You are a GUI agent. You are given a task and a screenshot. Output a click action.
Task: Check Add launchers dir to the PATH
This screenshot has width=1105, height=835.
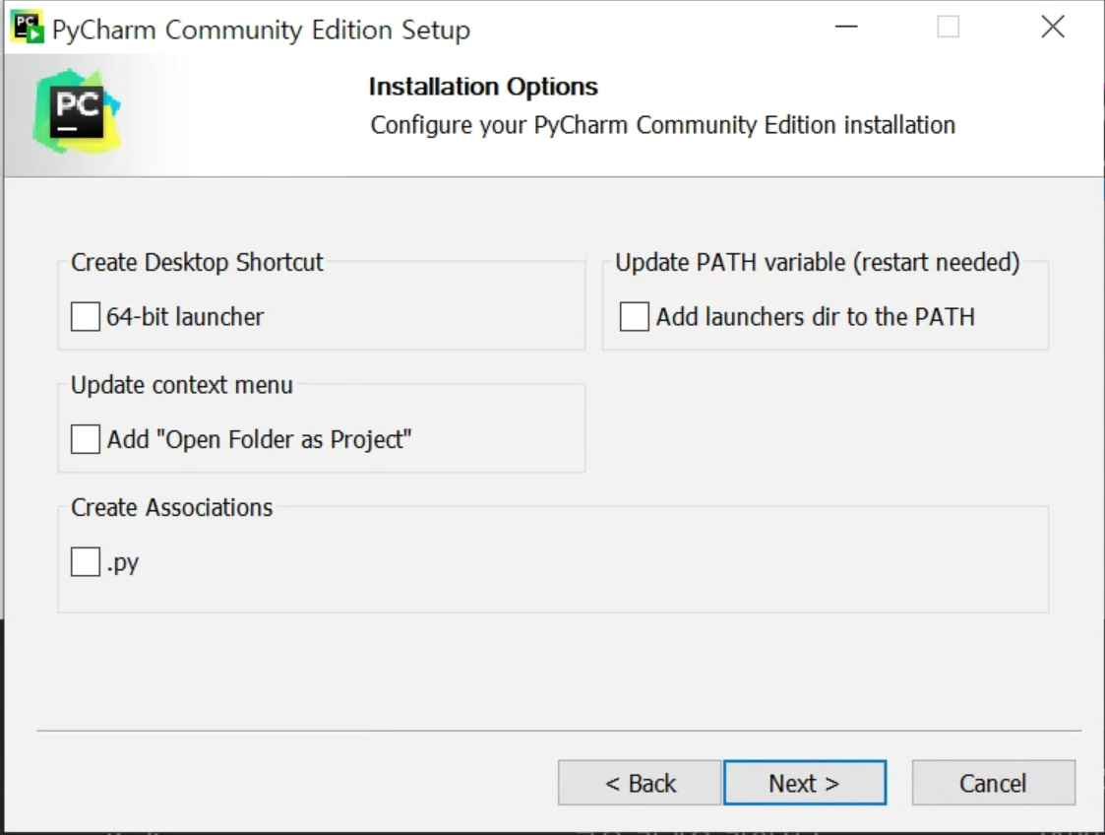(635, 317)
